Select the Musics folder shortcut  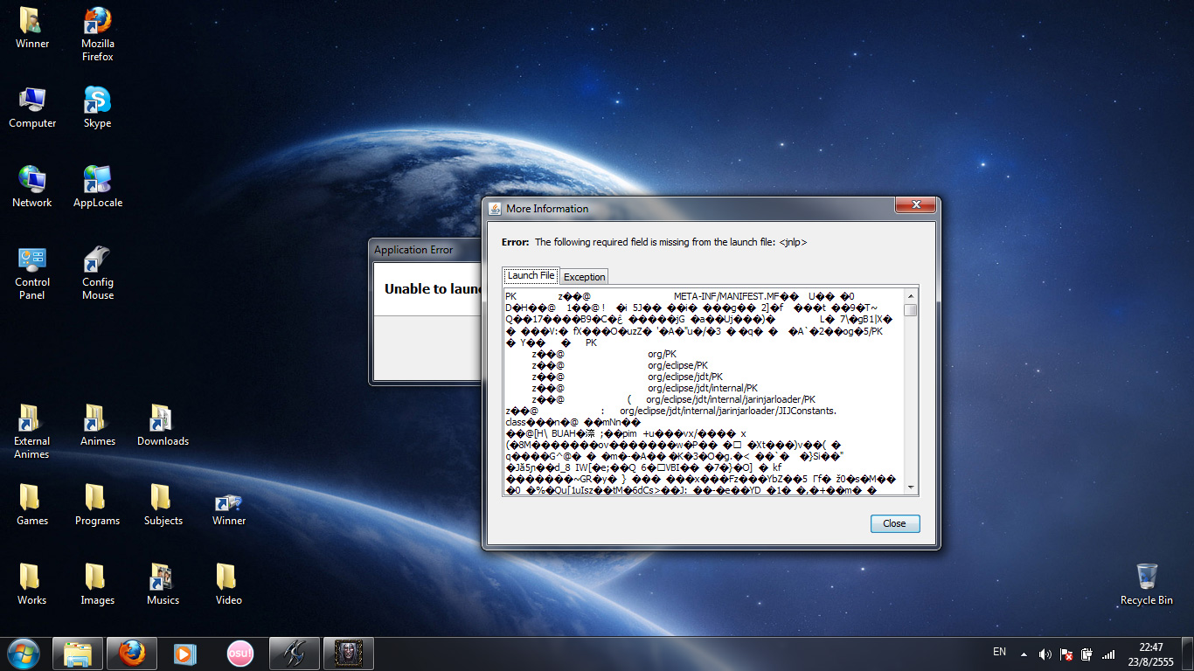click(x=163, y=585)
